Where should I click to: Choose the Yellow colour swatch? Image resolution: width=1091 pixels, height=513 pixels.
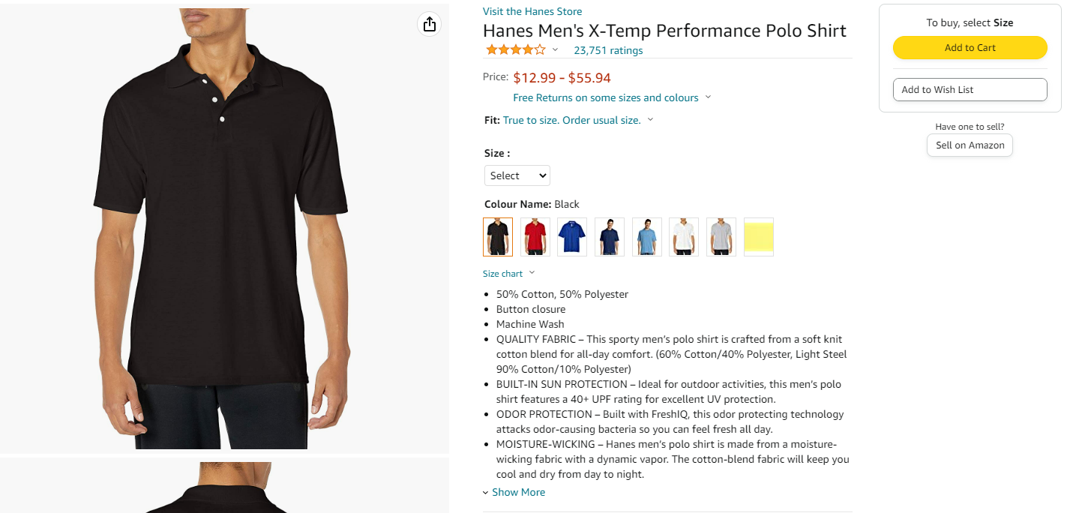tap(758, 237)
